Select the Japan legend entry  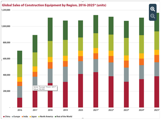coord(33,116)
